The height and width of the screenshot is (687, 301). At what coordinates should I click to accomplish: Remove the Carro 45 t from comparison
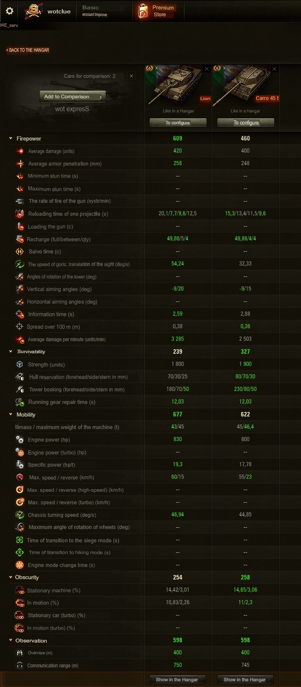tap(275, 69)
